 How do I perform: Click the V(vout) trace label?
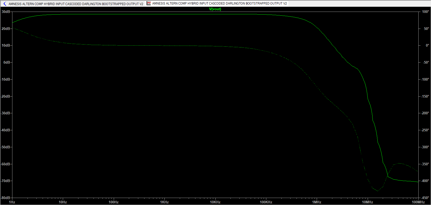coord(215,9)
